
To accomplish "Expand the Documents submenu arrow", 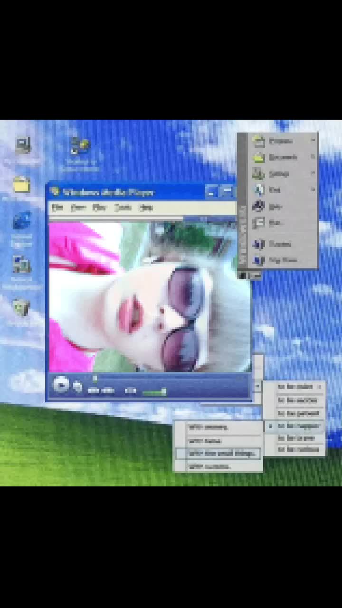I will click(313, 157).
